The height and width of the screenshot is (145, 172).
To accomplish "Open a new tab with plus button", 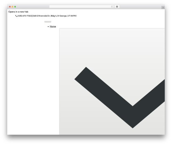I will pos(163,8).
